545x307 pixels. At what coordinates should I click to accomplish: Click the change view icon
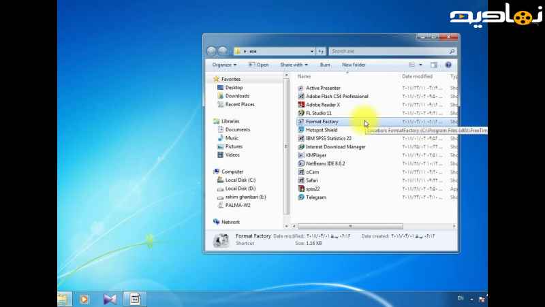tap(412, 65)
